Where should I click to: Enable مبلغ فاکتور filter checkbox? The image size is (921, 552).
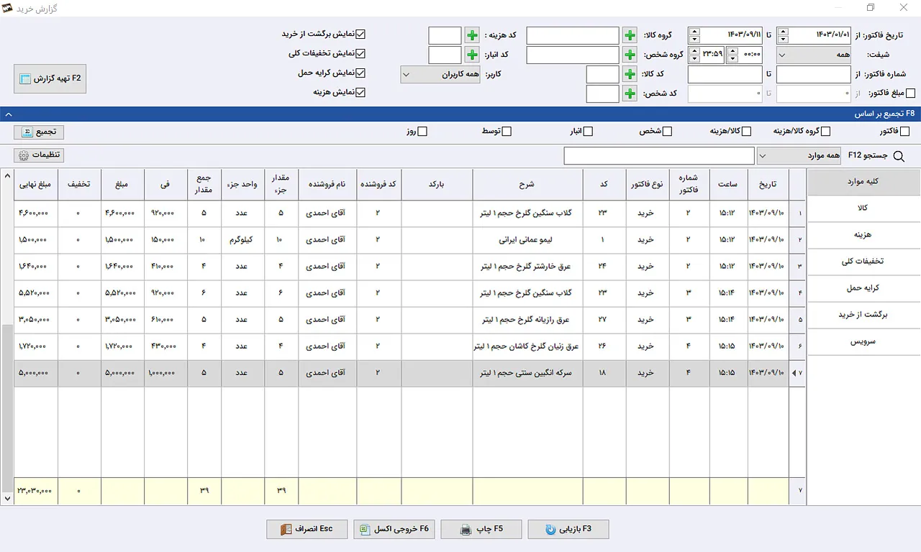click(911, 93)
